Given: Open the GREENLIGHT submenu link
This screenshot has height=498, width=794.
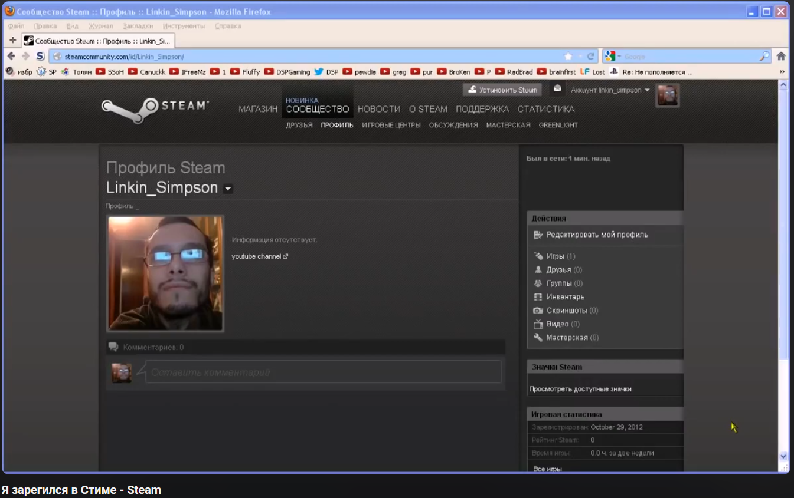Looking at the screenshot, I should (x=558, y=125).
